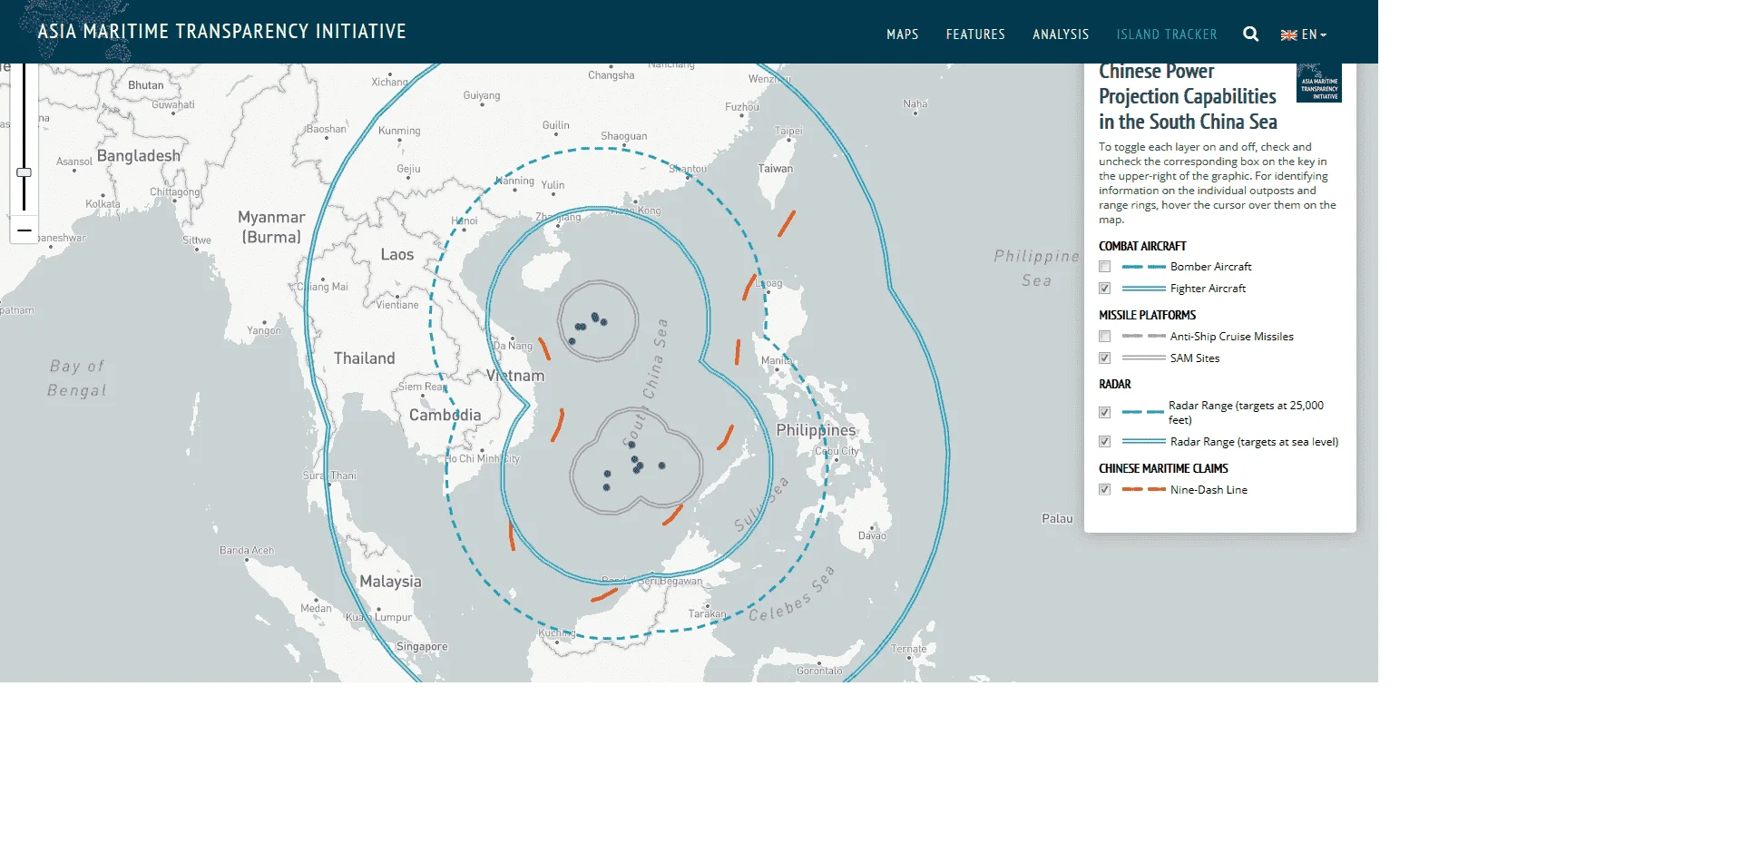Image resolution: width=1742 pixels, height=853 pixels.
Task: Click the Kunming label on the map
Action: (x=399, y=131)
